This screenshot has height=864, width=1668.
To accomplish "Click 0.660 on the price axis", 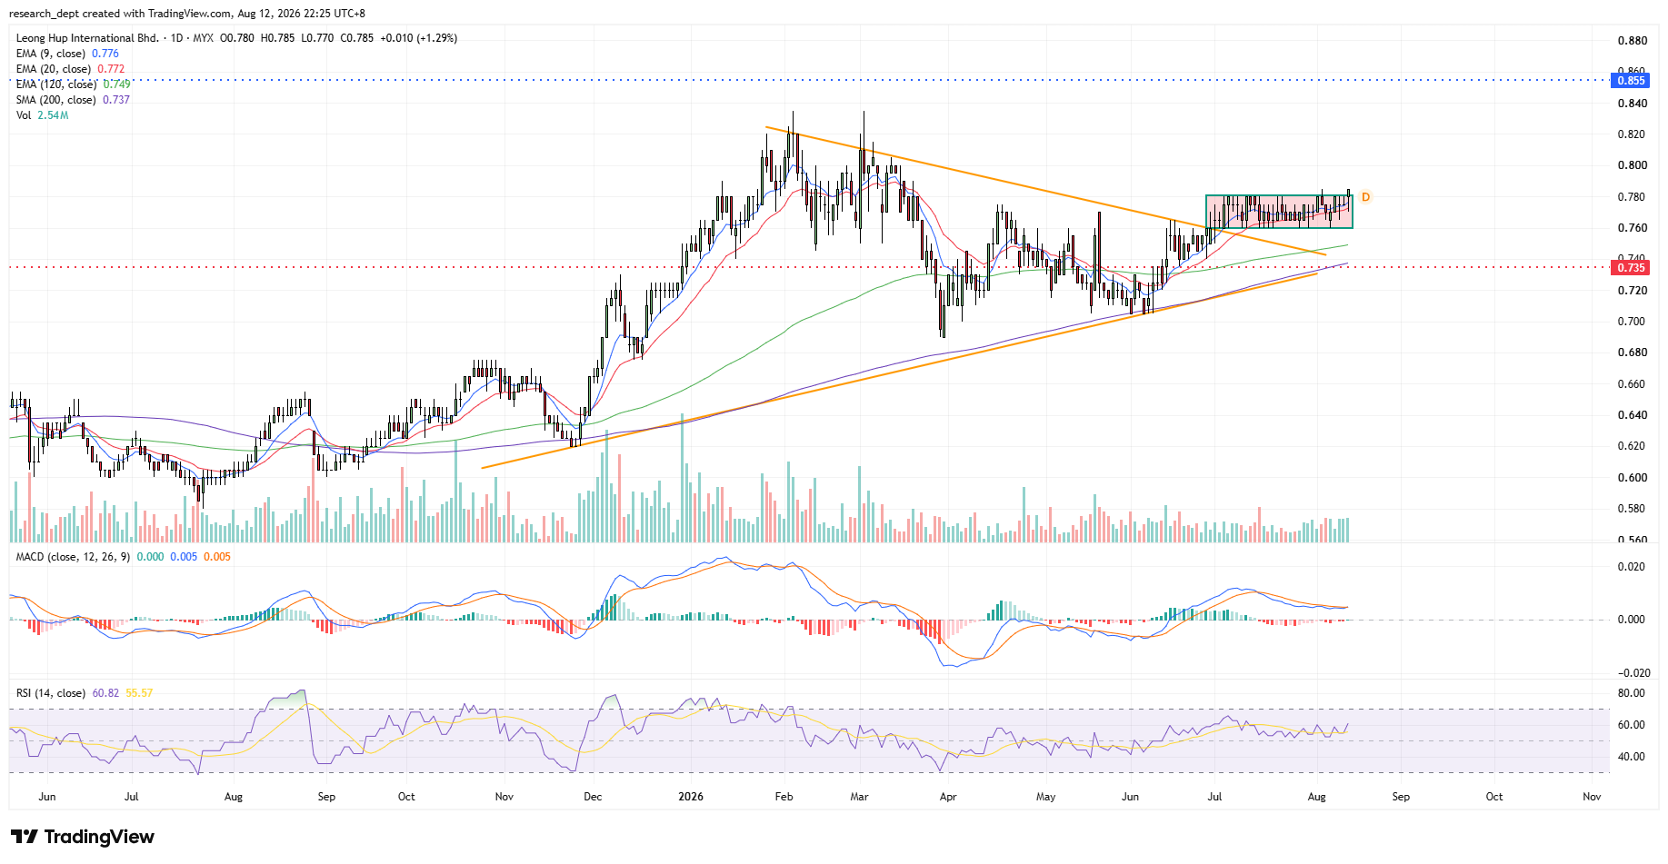I will click(x=1633, y=384).
